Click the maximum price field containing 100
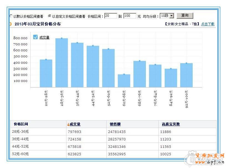227x168 pixels. click(x=130, y=16)
